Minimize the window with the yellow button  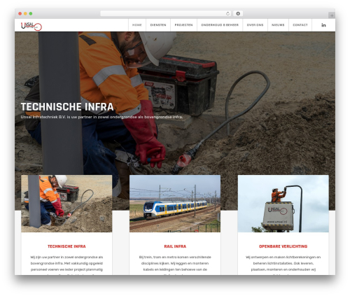click(x=25, y=13)
